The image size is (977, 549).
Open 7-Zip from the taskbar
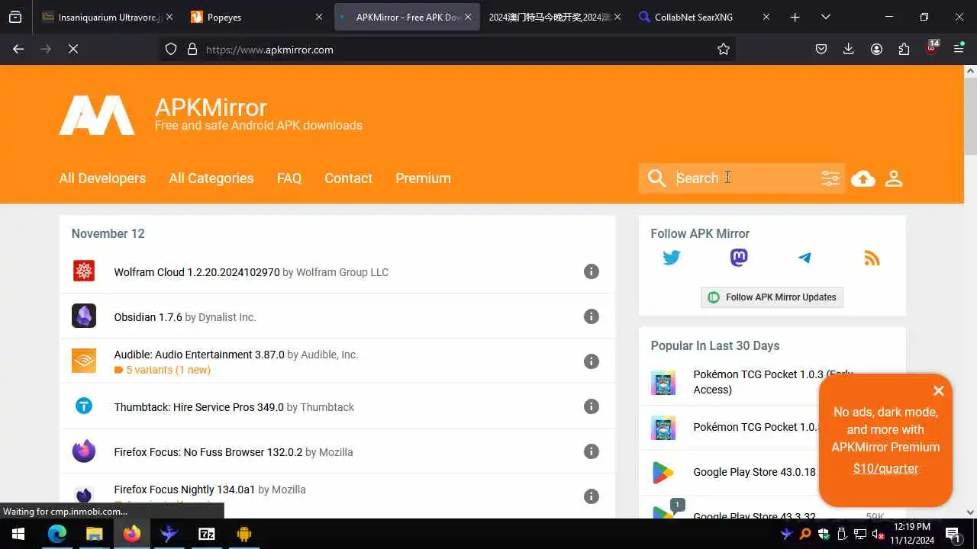pyautogui.click(x=207, y=534)
